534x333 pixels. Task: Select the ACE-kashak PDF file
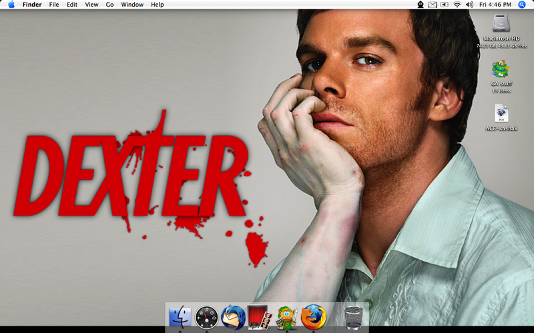pyautogui.click(x=501, y=113)
